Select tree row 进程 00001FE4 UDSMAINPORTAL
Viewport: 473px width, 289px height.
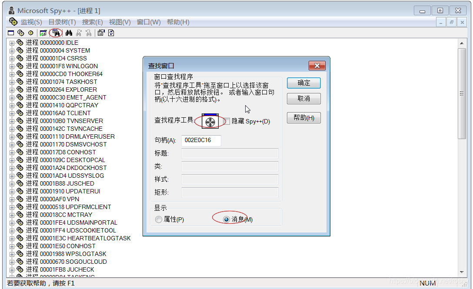71,223
